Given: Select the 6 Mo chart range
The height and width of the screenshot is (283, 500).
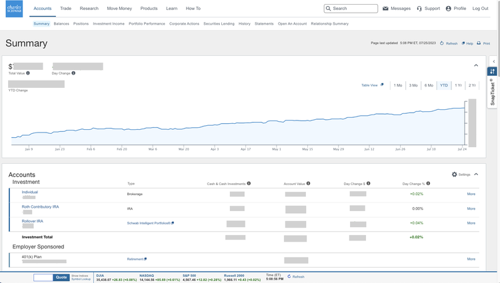Looking at the screenshot, I should click(x=429, y=85).
